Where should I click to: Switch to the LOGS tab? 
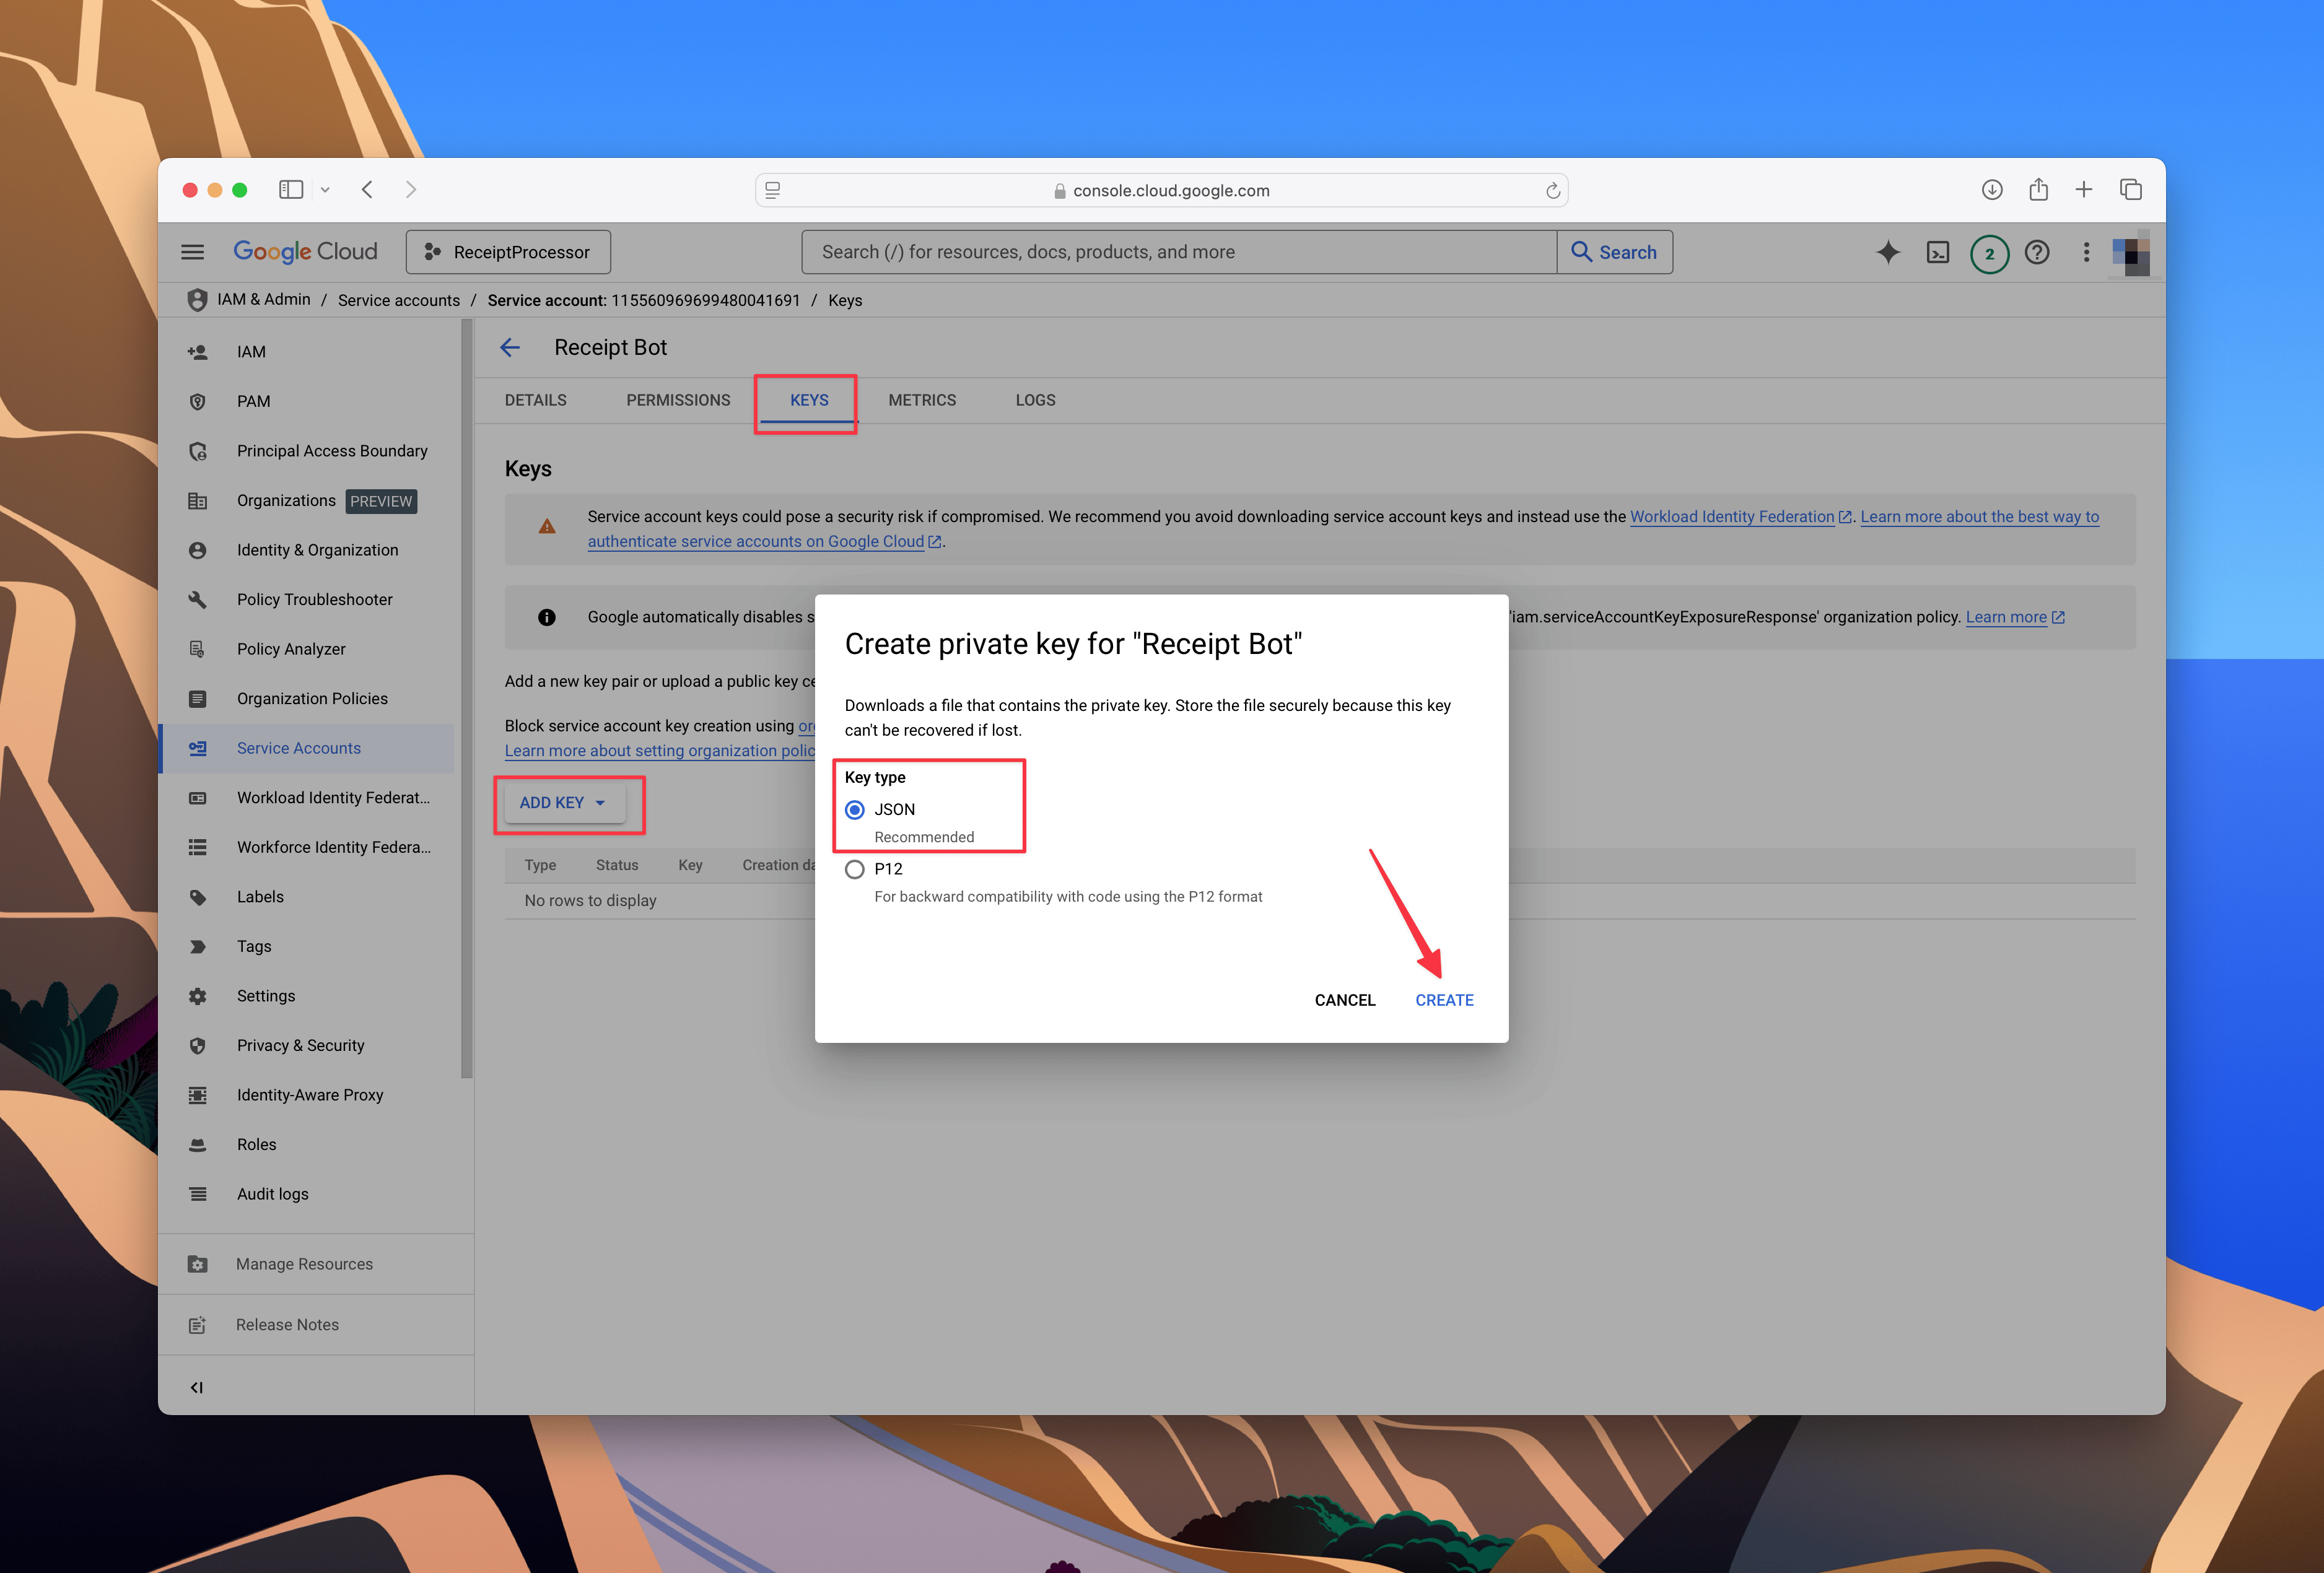[x=1035, y=400]
